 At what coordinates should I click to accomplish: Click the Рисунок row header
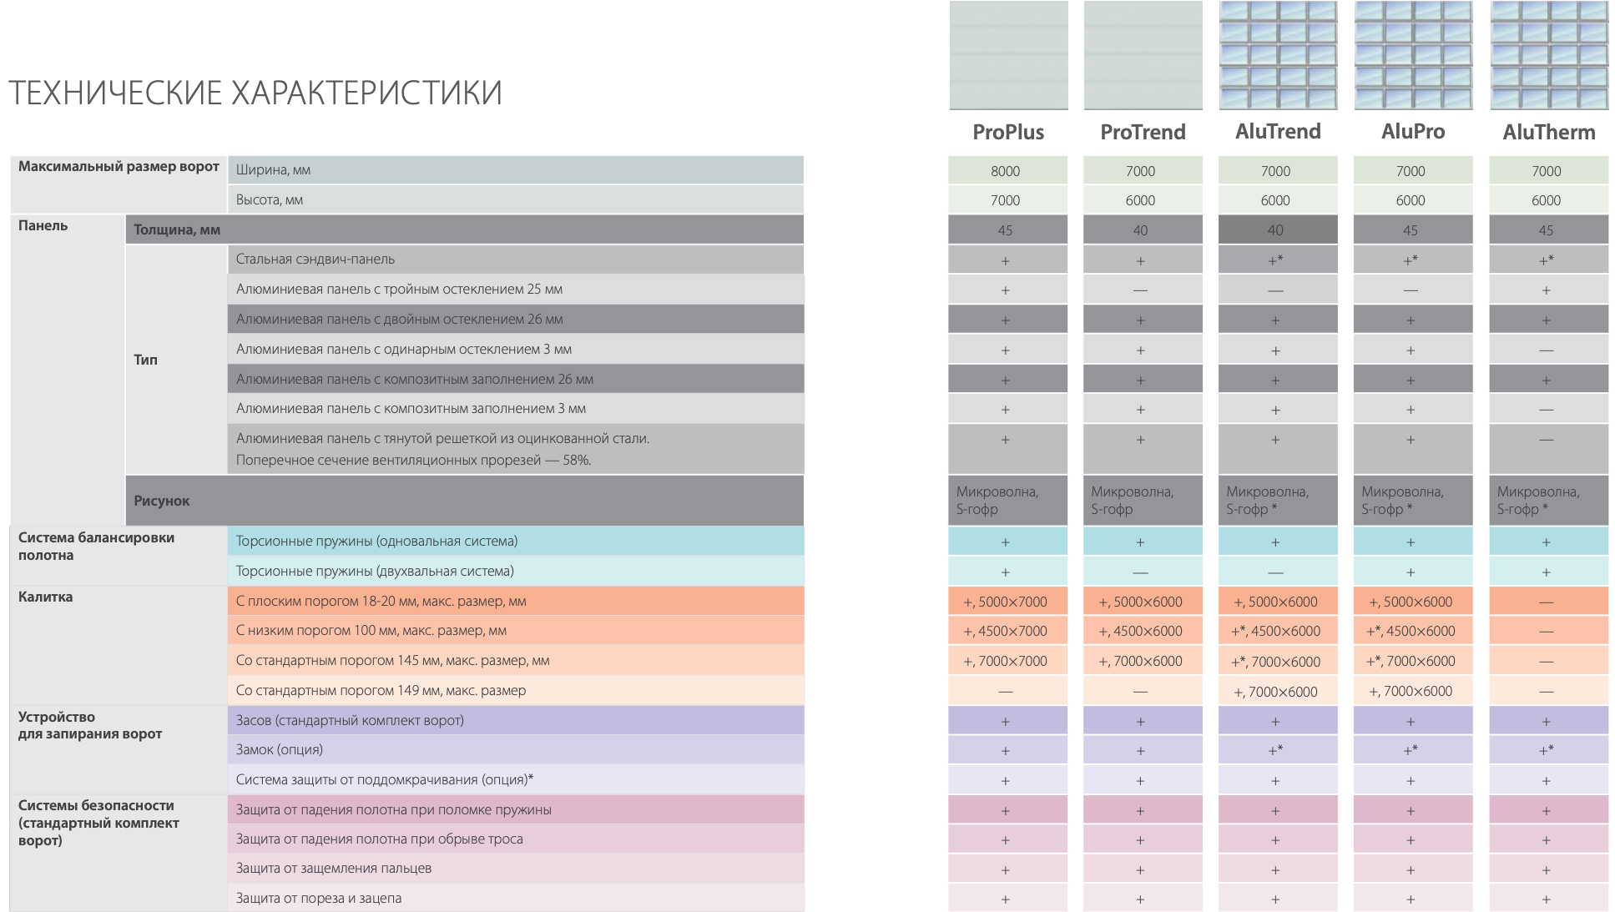coord(162,501)
